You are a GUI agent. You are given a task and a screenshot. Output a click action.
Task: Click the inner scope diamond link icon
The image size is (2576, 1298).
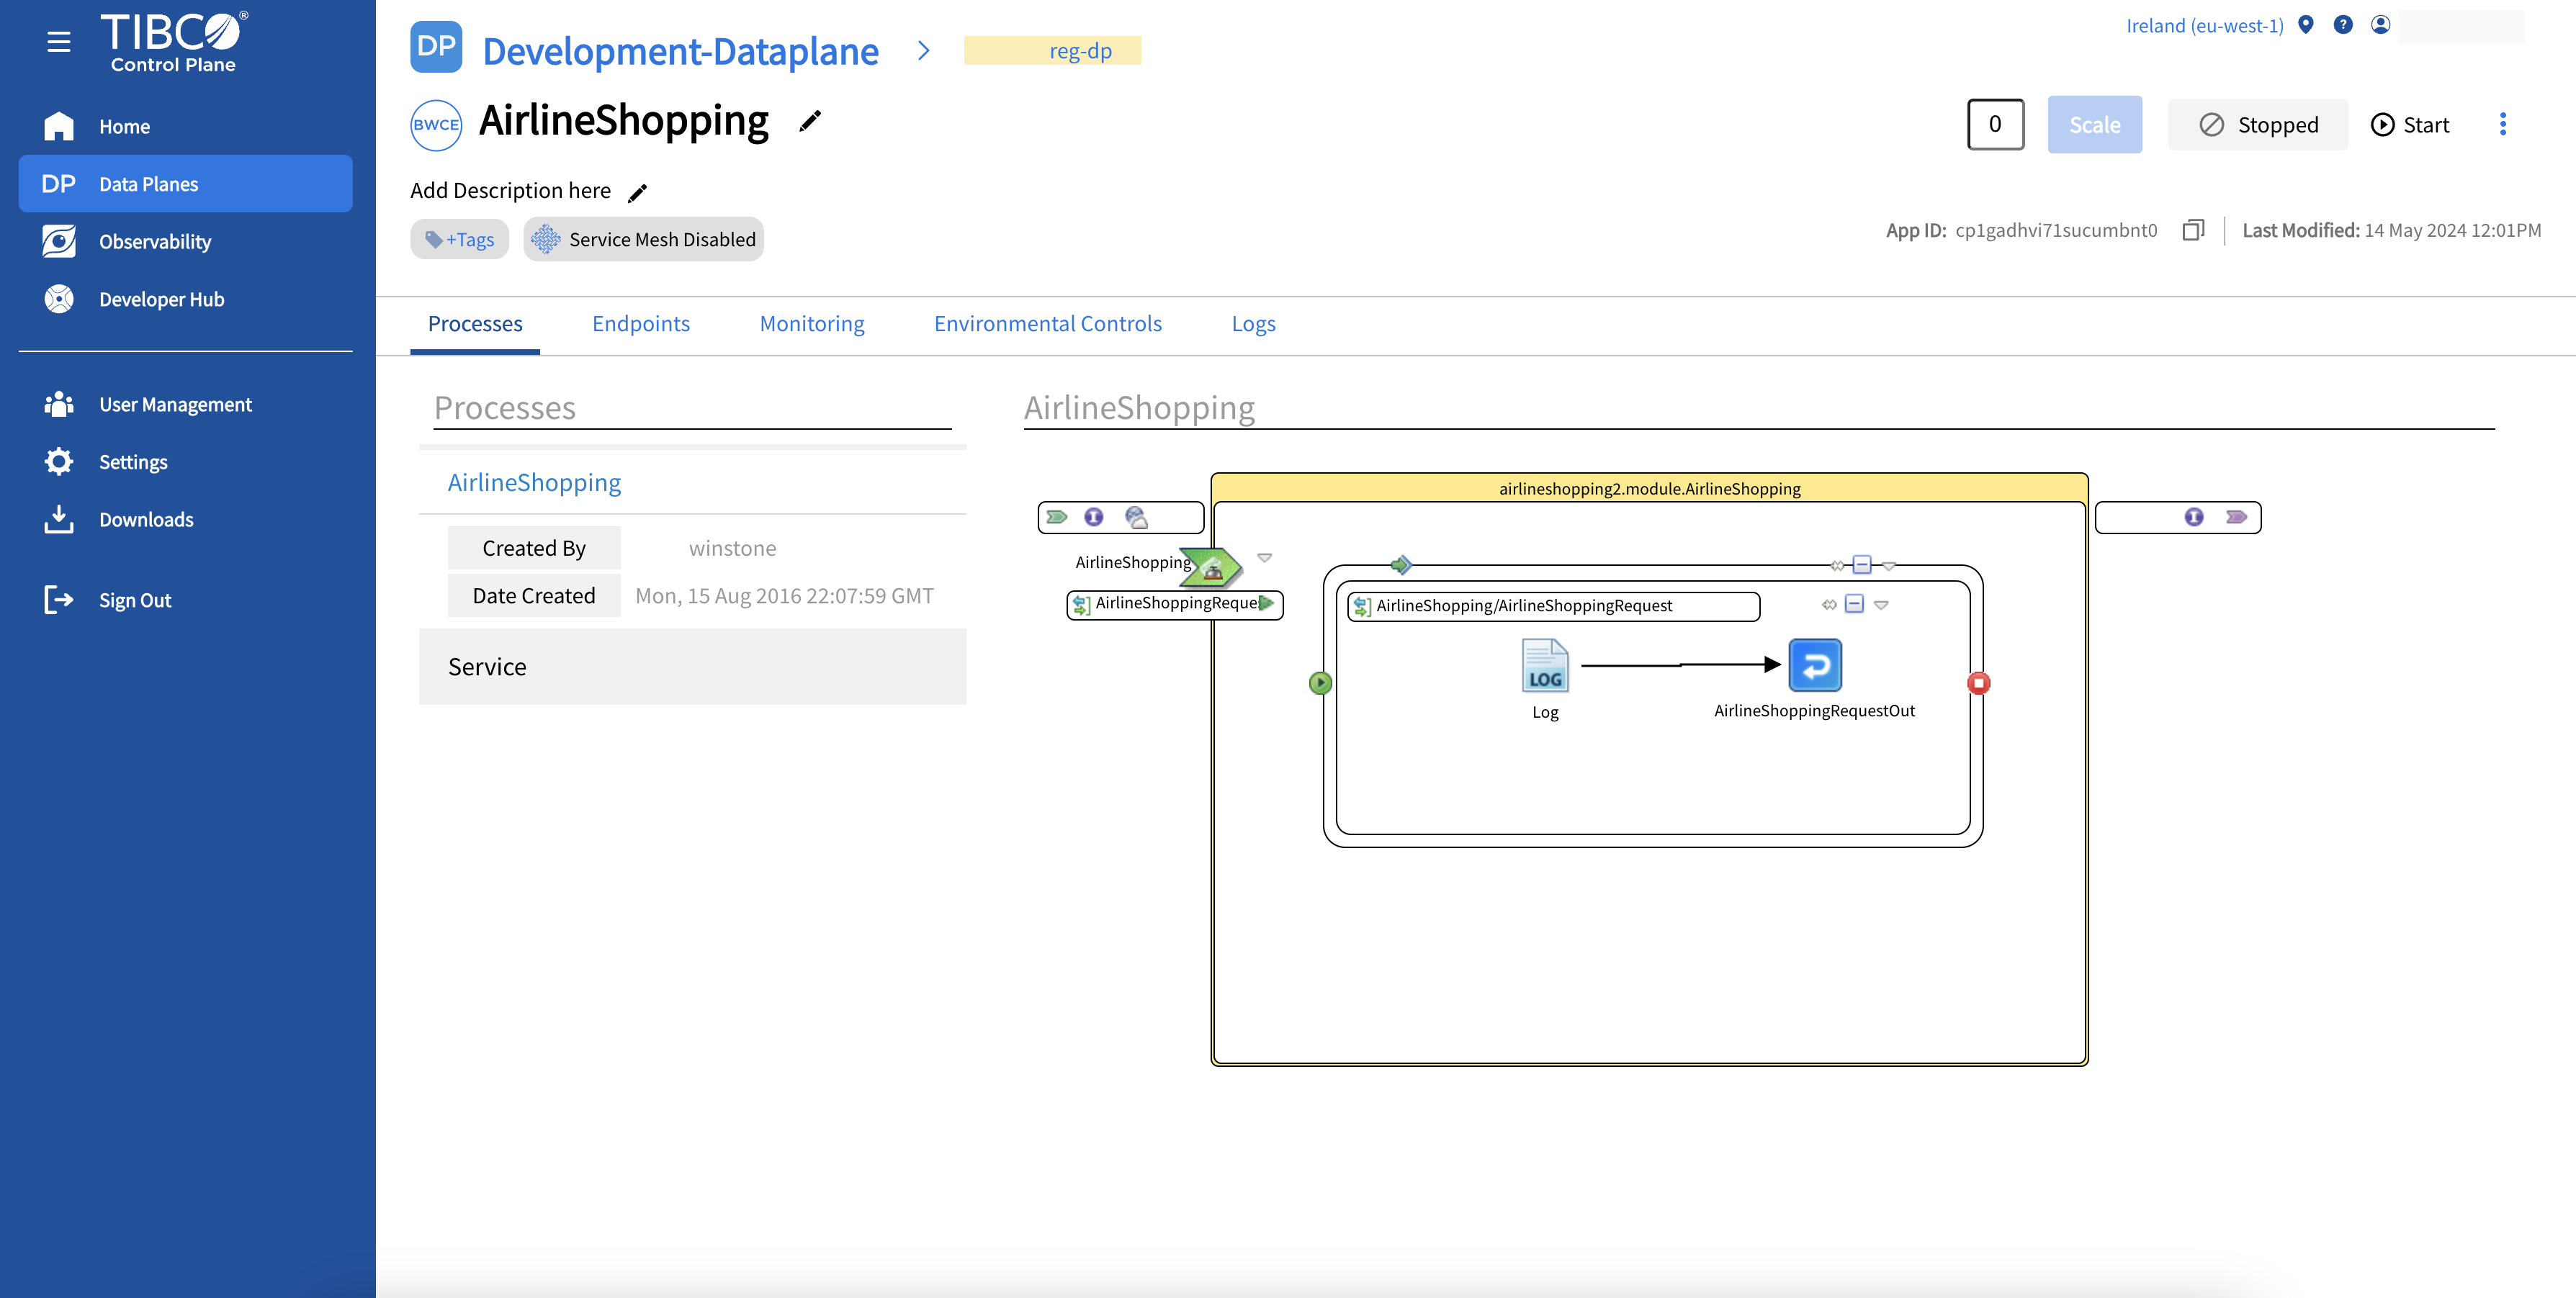[1829, 605]
